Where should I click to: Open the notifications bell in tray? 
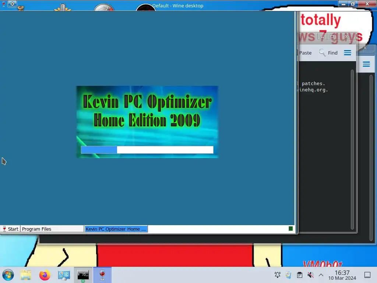pyautogui.click(x=278, y=275)
